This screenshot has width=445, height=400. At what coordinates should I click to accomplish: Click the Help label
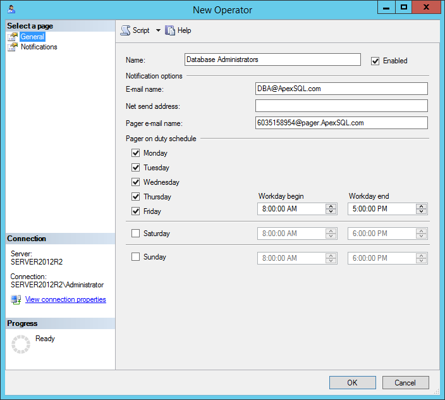pos(184,30)
